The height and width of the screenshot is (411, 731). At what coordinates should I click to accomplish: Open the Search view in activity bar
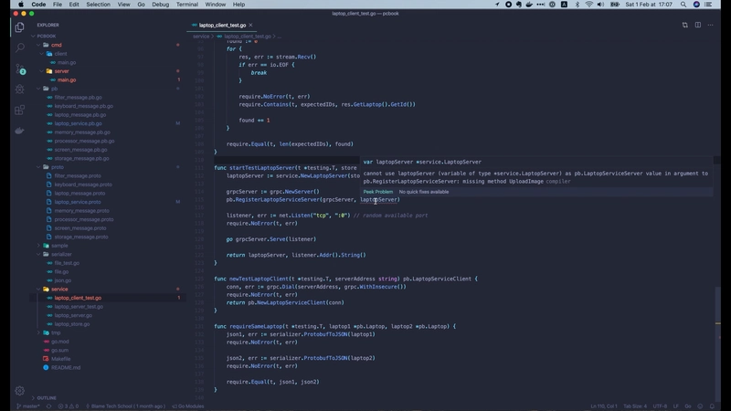pyautogui.click(x=19, y=47)
